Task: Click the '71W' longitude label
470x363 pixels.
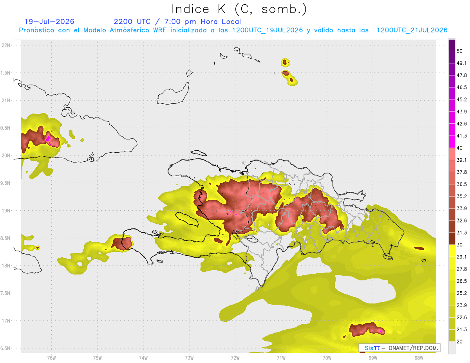Action: pyautogui.click(x=281, y=358)
